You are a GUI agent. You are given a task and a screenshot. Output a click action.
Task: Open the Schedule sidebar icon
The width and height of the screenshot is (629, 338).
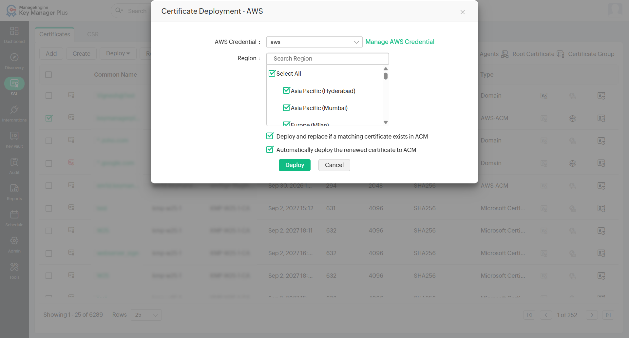click(14, 218)
